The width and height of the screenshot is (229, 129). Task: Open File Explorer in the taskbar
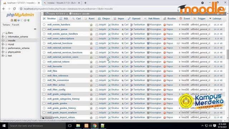pyautogui.click(x=78, y=126)
